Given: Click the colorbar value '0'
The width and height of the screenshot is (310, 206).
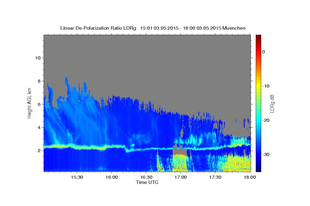Looking at the screenshot, I should pyautogui.click(x=264, y=52).
